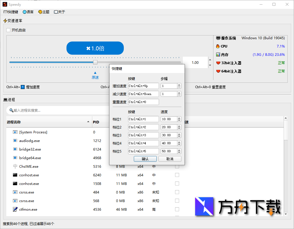Click the 32bit注入器 heart icon
The image size is (294, 229).
pyautogui.click(x=218, y=63)
